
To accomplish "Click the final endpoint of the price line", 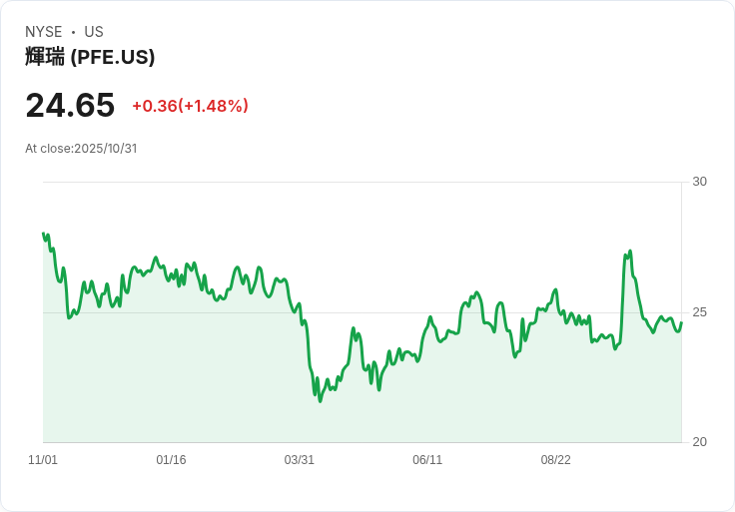I will 681,322.
